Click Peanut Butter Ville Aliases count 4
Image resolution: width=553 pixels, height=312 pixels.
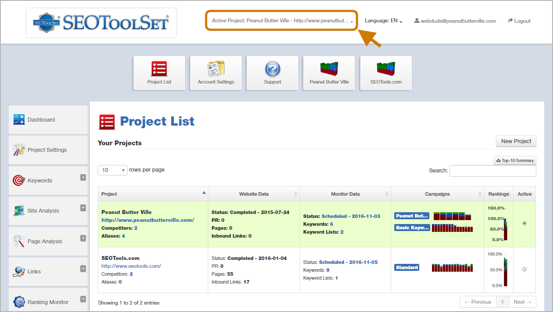pyautogui.click(x=123, y=236)
